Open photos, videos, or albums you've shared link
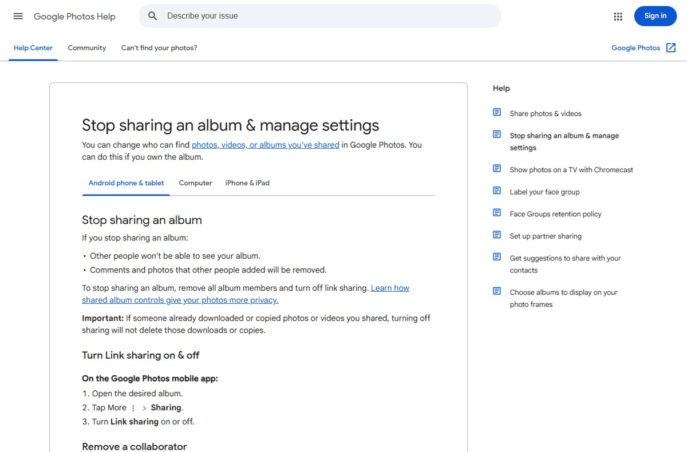This screenshot has height=452, width=687. [266, 145]
